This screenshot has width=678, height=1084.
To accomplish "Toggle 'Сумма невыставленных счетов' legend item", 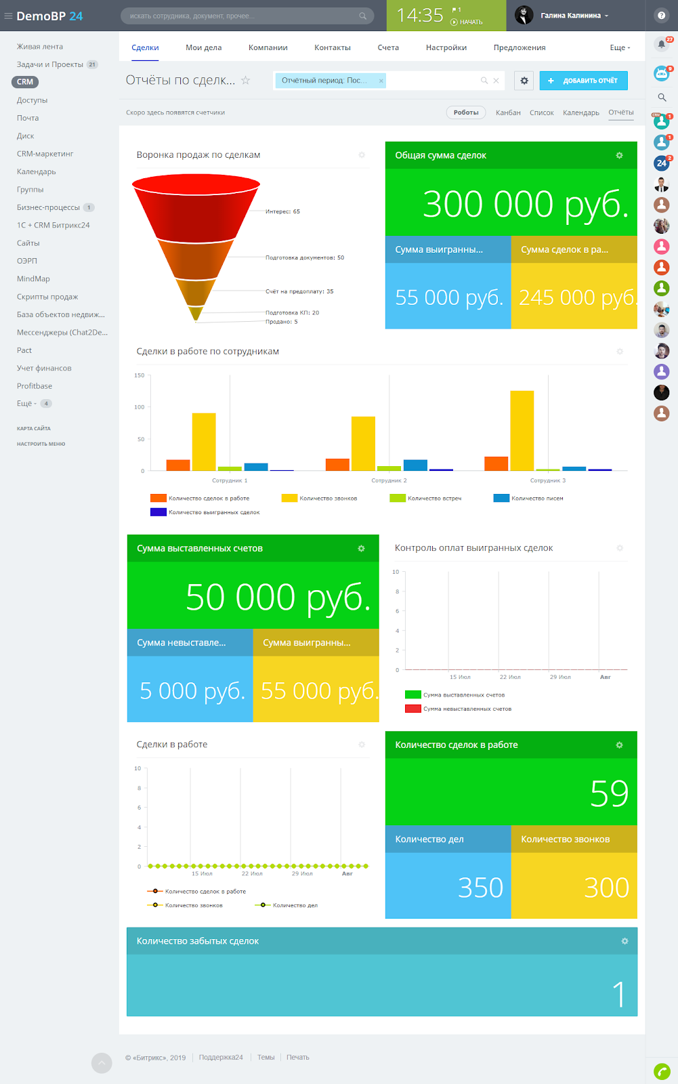I will point(467,709).
